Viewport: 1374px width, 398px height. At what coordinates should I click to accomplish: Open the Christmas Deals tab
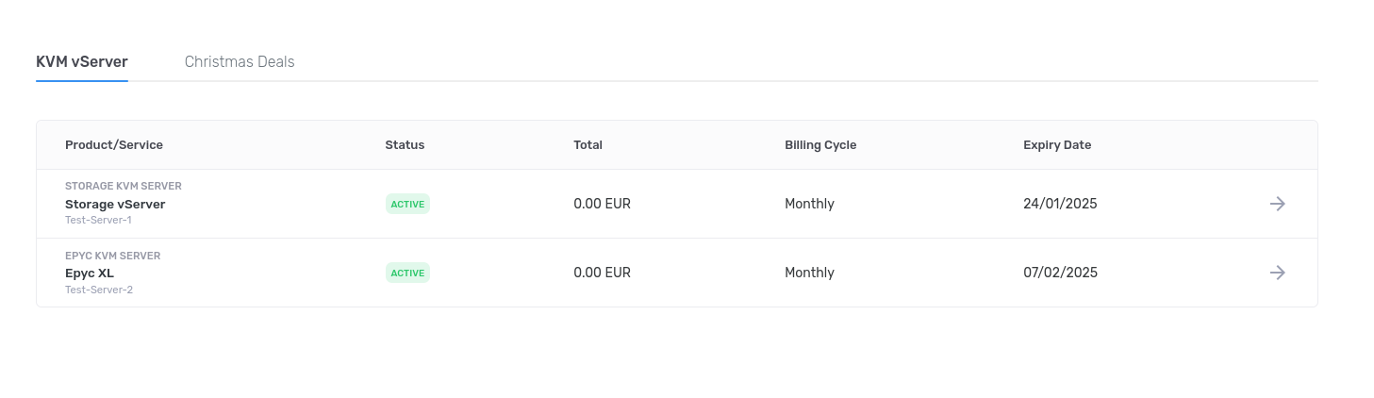[x=240, y=62]
